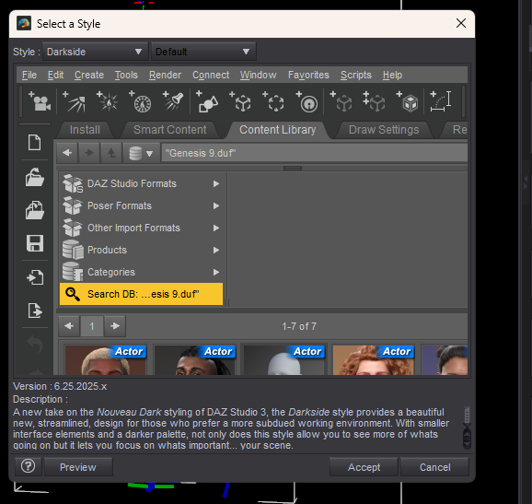The height and width of the screenshot is (504, 532).
Task: Select the DAZ Studio Formats row
Action: click(141, 183)
